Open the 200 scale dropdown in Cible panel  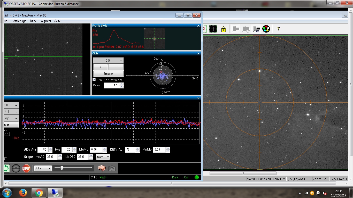[x=108, y=61]
